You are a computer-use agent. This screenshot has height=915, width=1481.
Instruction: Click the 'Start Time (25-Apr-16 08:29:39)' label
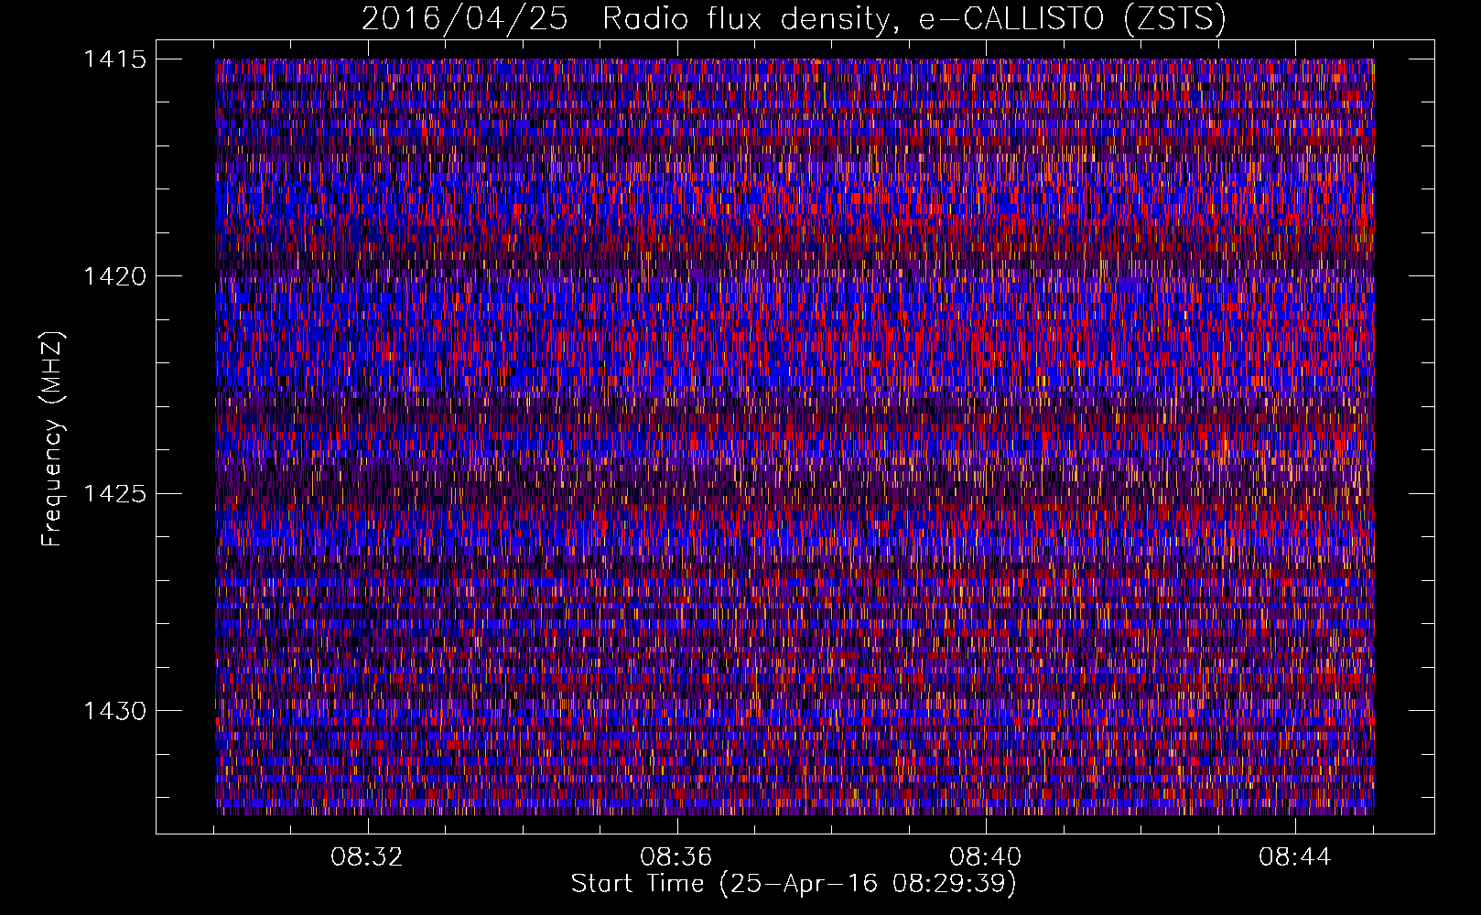pos(794,884)
